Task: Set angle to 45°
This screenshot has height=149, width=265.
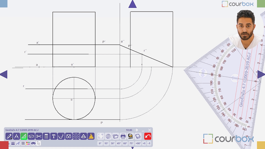Action: [x=119, y=143]
